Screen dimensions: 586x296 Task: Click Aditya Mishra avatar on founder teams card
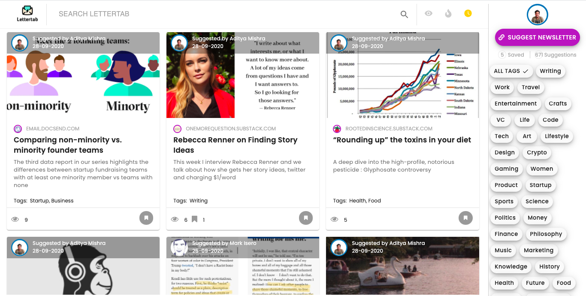click(20, 43)
